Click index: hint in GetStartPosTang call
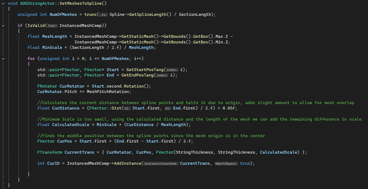This screenshot has height=189, width=368. click(x=172, y=70)
